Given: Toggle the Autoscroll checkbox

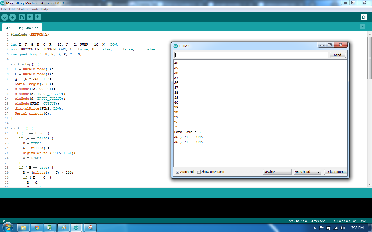Looking at the screenshot, I should 177,172.
